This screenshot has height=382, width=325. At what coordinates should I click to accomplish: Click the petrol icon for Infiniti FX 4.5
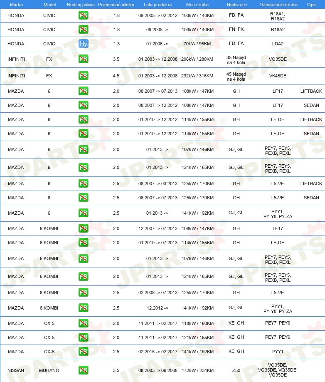tap(83, 75)
